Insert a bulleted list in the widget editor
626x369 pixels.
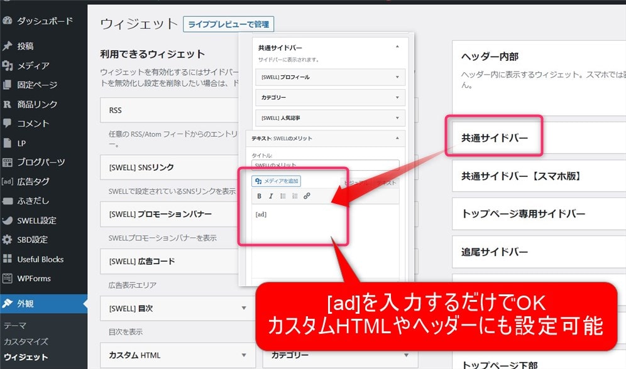pos(283,196)
